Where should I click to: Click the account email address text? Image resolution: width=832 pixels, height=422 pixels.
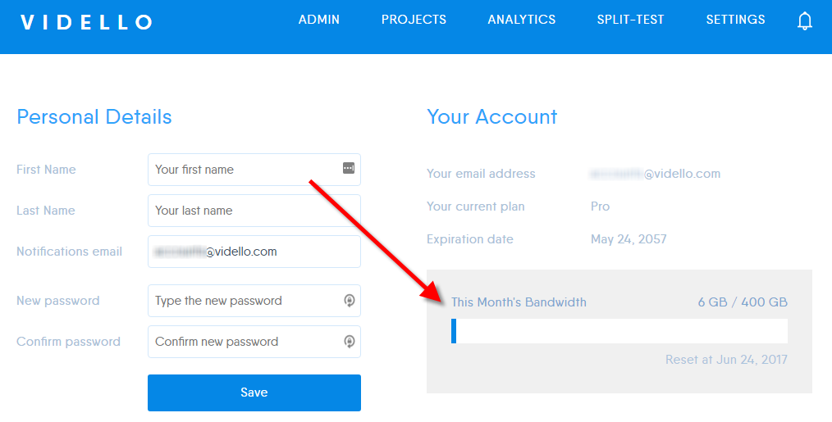tap(656, 174)
